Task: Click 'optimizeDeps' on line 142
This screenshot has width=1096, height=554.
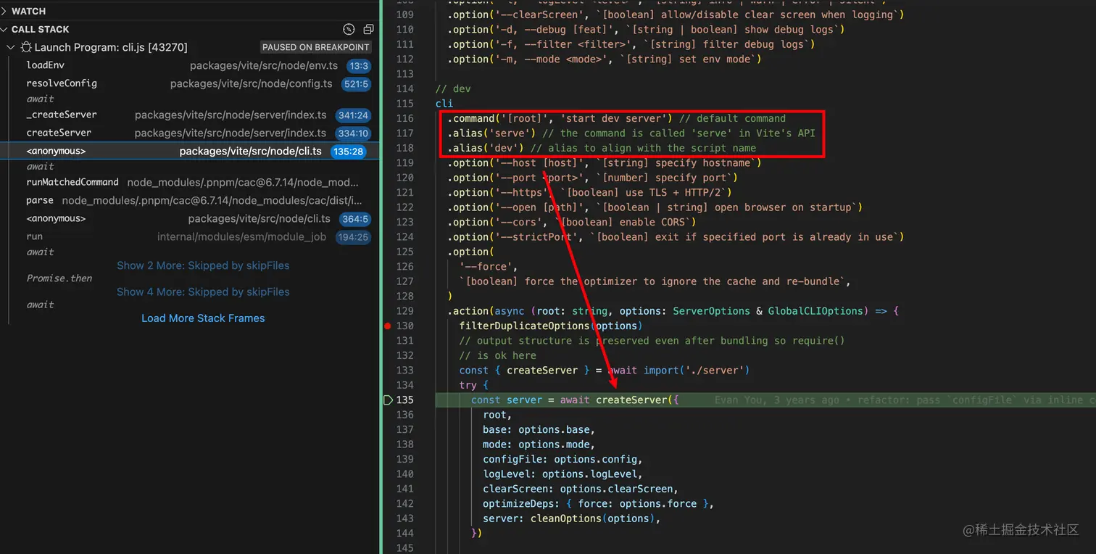Action: pos(518,504)
